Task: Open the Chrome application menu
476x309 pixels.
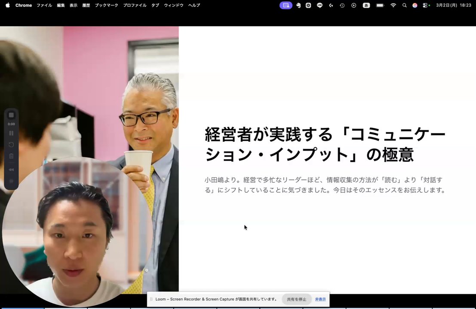Action: pyautogui.click(x=24, y=5)
